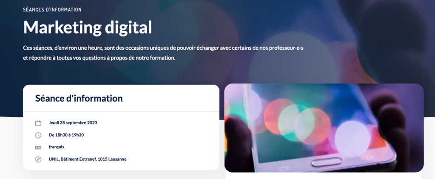
Task: Click the second line about répondre à vos questions
Action: pos(100,59)
